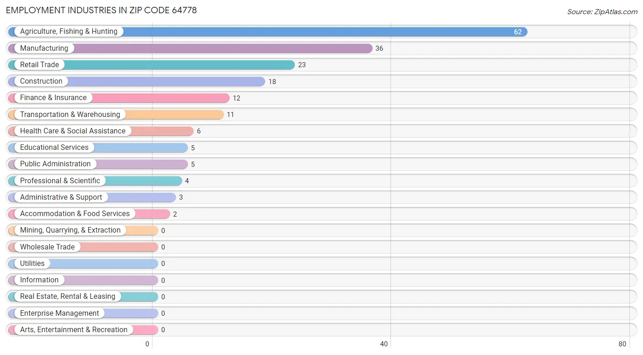Click the value 12 beside Finance bar
643x355 pixels.
[x=236, y=98]
